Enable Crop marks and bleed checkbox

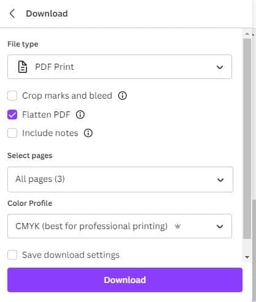click(x=12, y=96)
